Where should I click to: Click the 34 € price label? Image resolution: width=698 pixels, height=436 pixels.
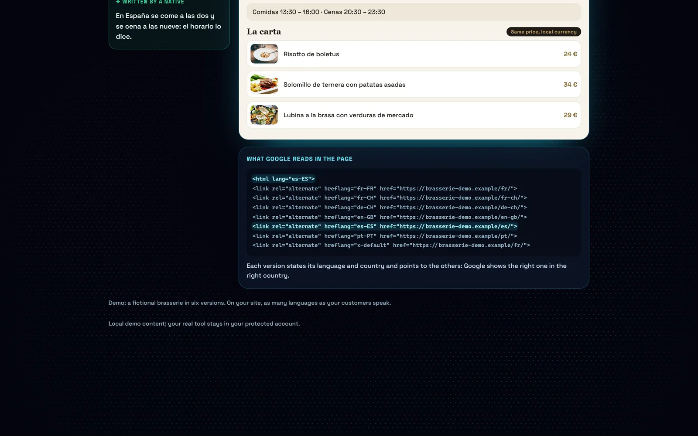[570, 85]
